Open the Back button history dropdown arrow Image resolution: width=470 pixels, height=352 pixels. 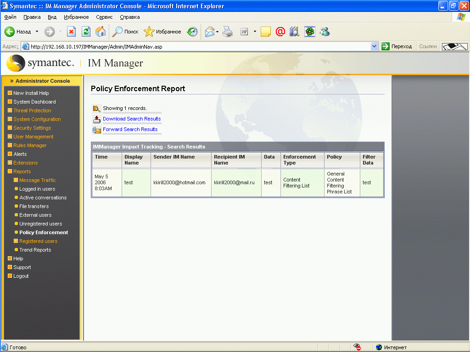pos(37,32)
